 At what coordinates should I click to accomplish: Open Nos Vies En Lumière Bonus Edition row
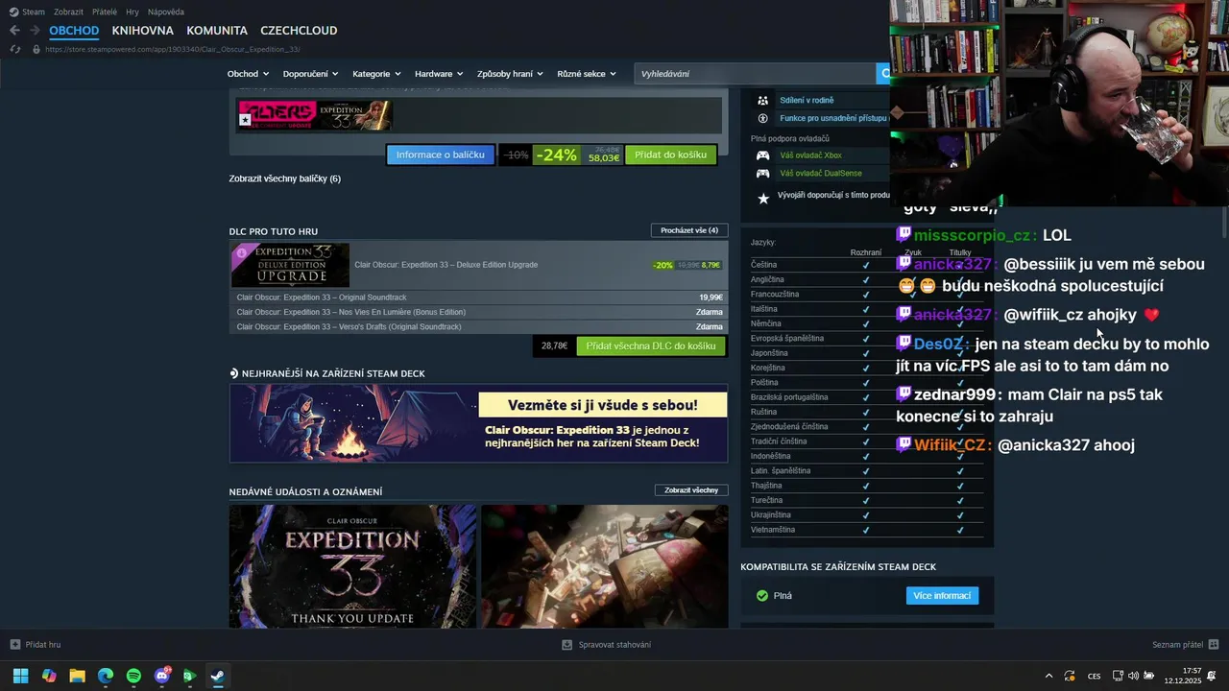pos(479,312)
